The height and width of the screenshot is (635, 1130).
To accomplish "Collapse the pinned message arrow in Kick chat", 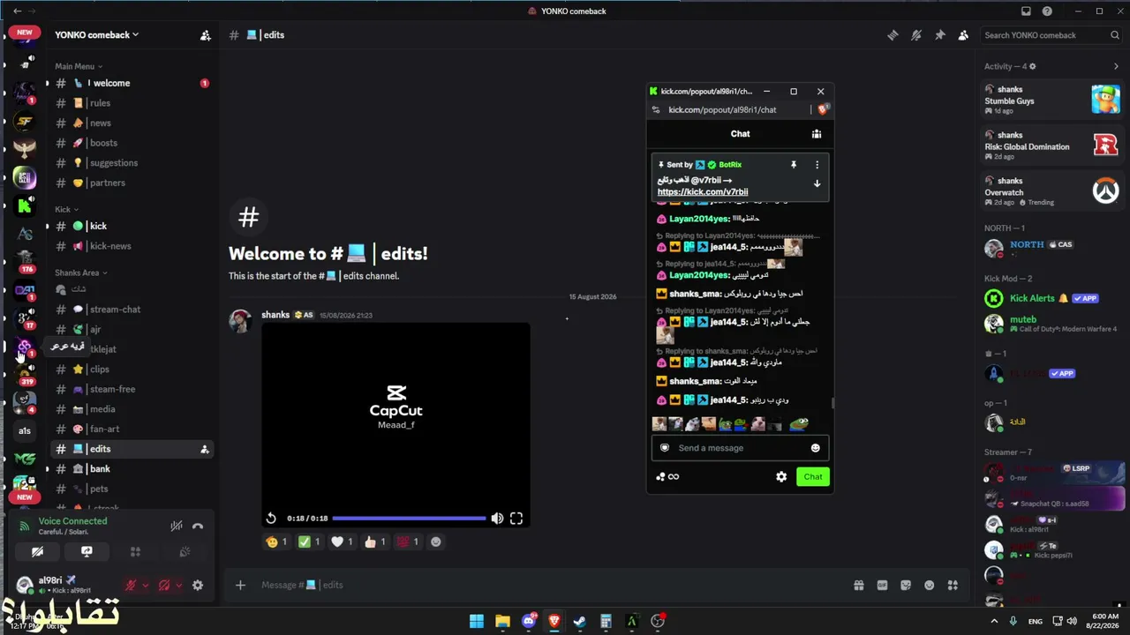I will [x=817, y=184].
